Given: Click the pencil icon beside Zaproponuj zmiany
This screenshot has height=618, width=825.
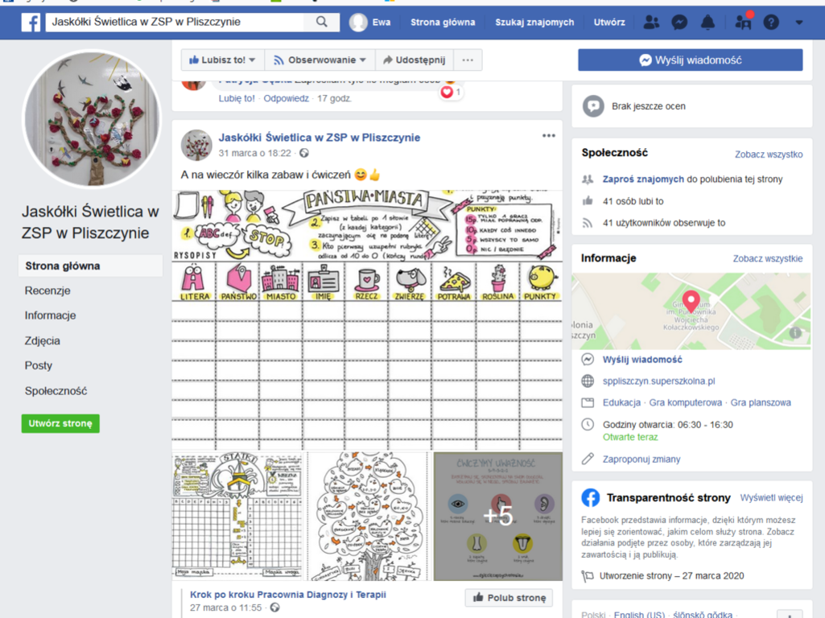Looking at the screenshot, I should click(588, 459).
